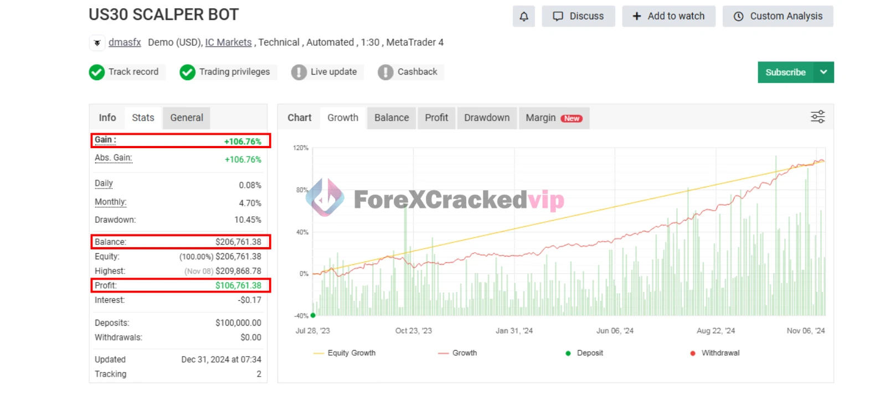Click the Live update label
The image size is (870, 397).
pyautogui.click(x=333, y=72)
